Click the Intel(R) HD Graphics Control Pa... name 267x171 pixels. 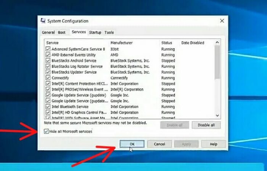click(79, 112)
